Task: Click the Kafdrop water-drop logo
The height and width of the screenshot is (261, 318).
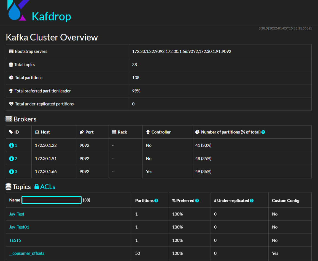Action: coord(17,10)
